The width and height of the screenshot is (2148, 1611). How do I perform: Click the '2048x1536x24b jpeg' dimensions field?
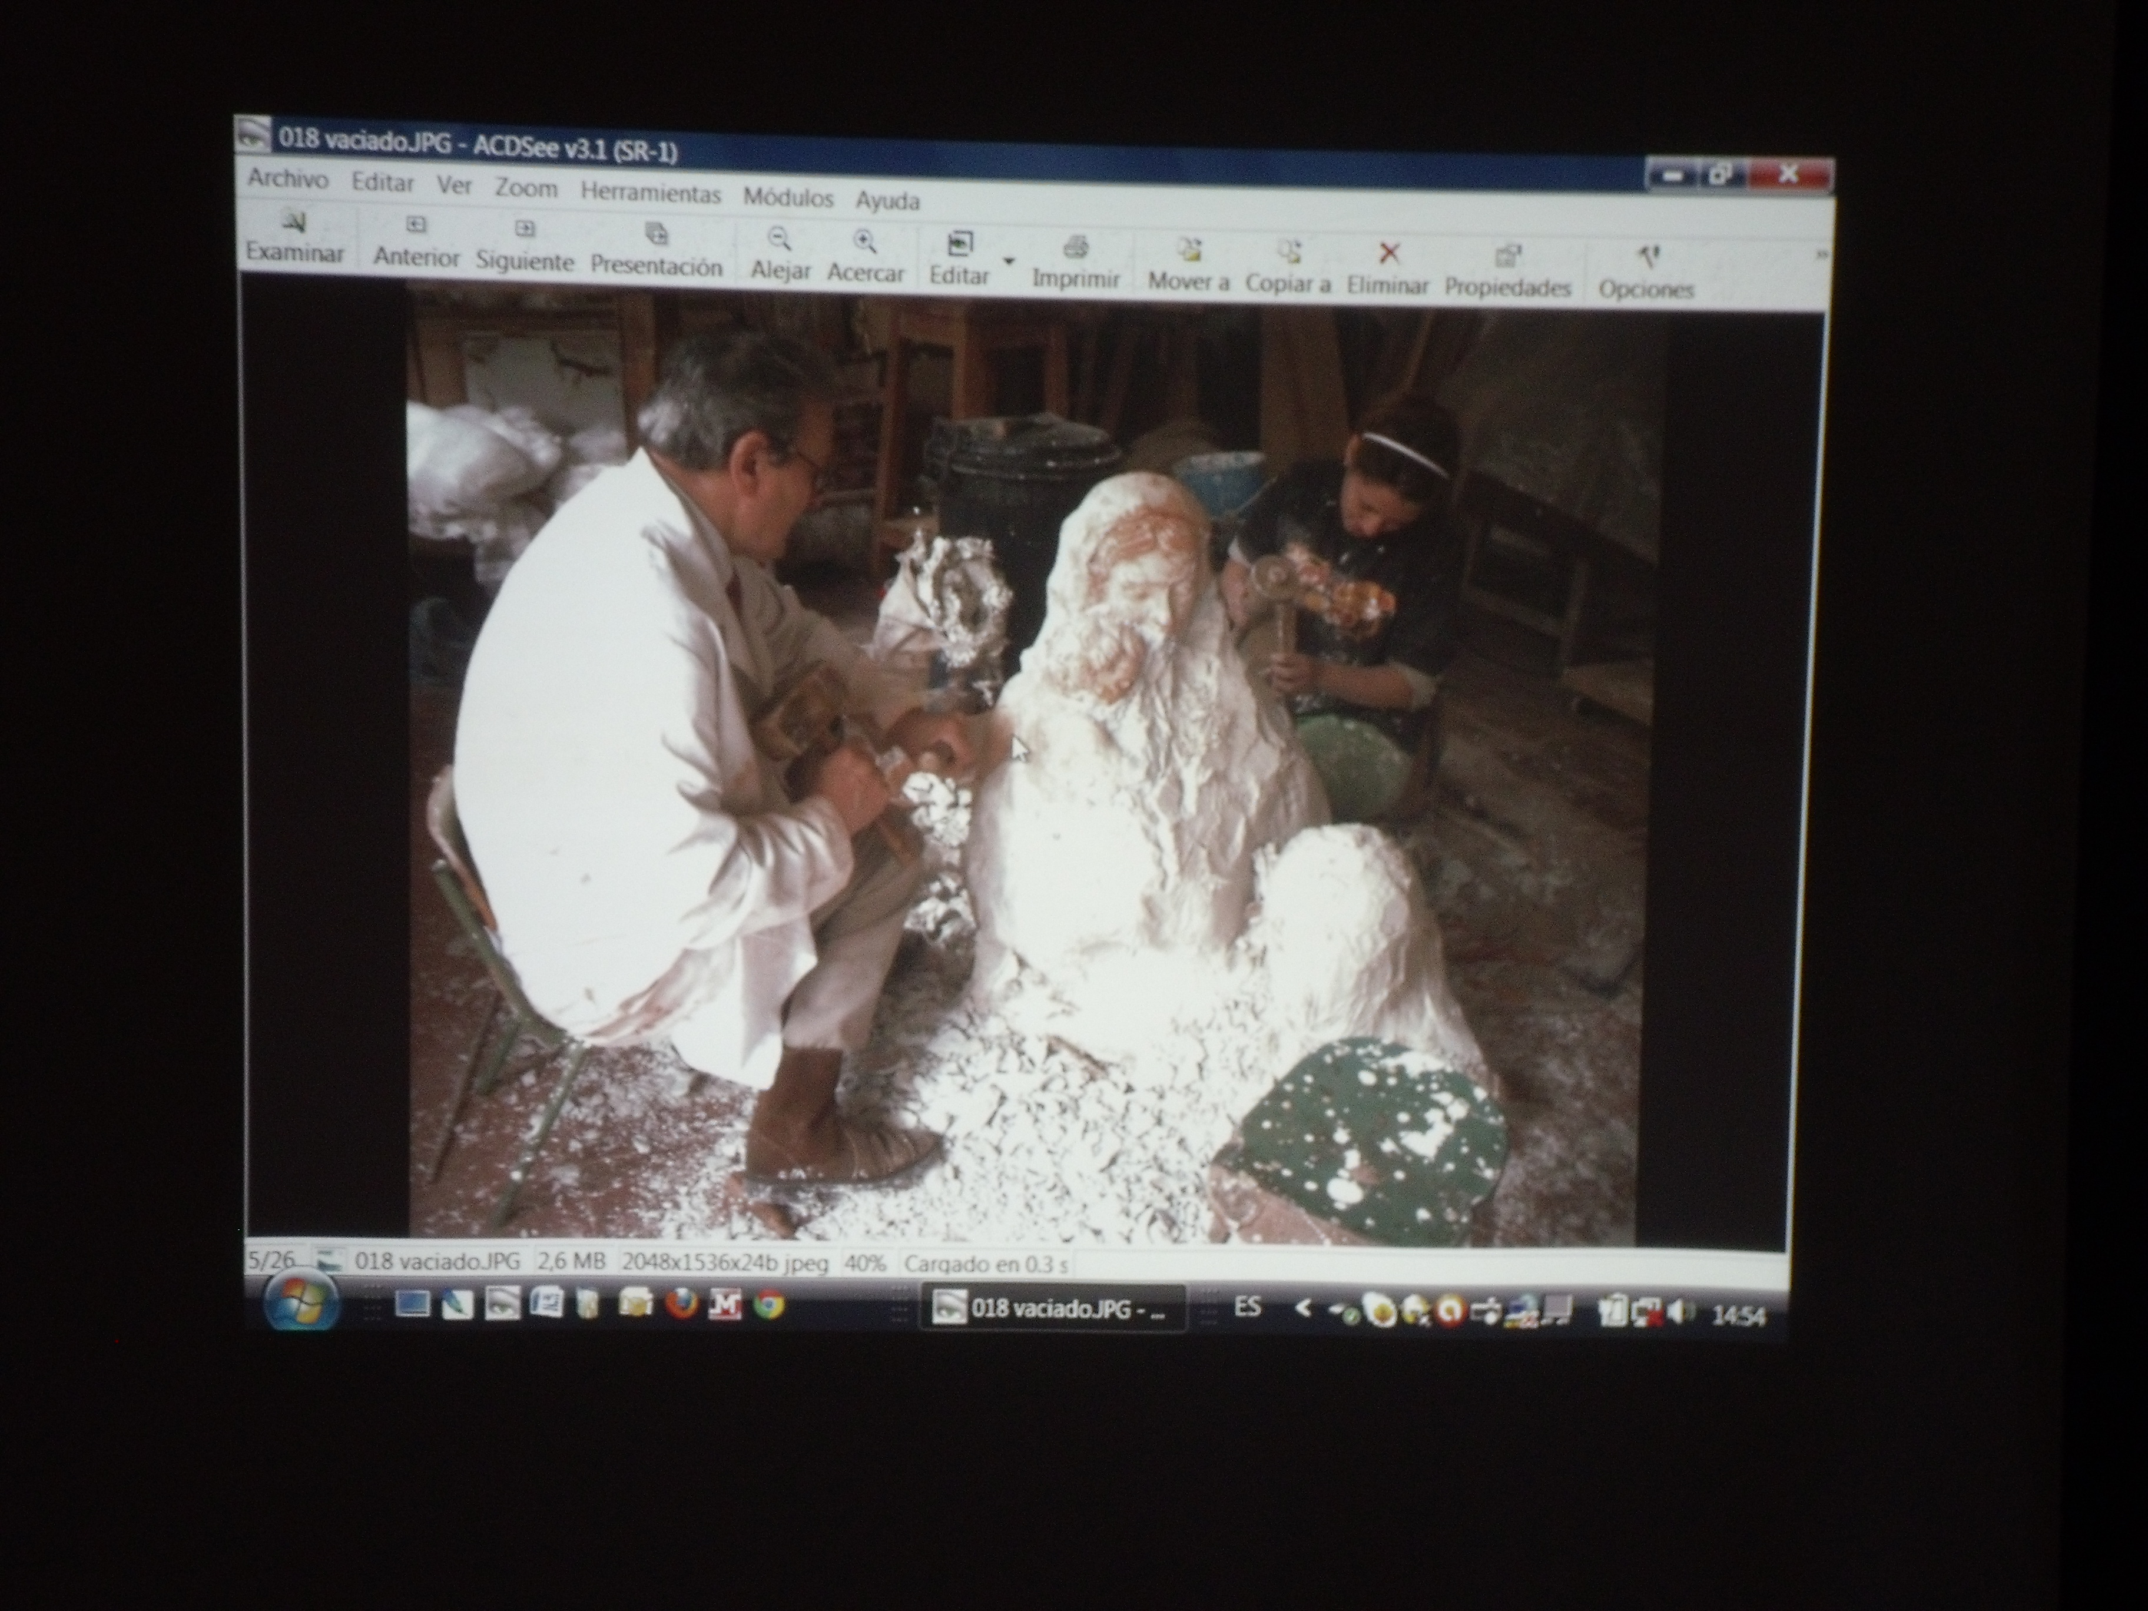724,1264
